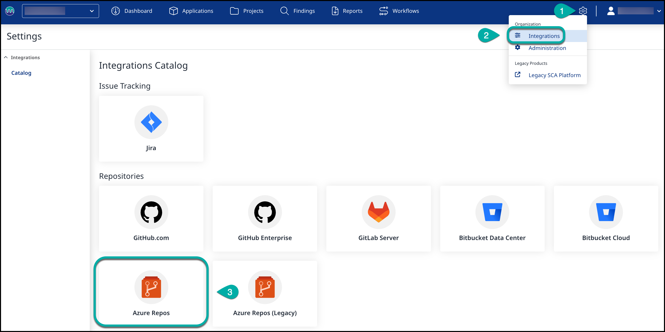Open the GitHub Enterprise integration card
665x332 pixels.
(265, 219)
